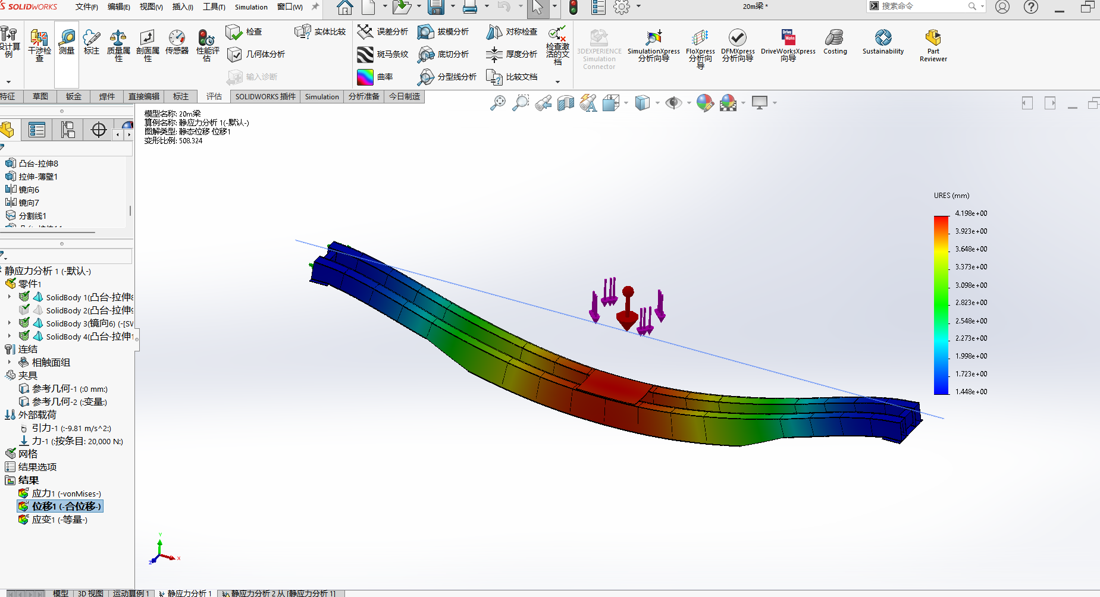The image size is (1100, 597).
Task: Expand the SolidBody 1 tree node
Action: (x=9, y=297)
